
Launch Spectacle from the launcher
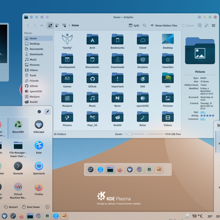tap(38, 168)
